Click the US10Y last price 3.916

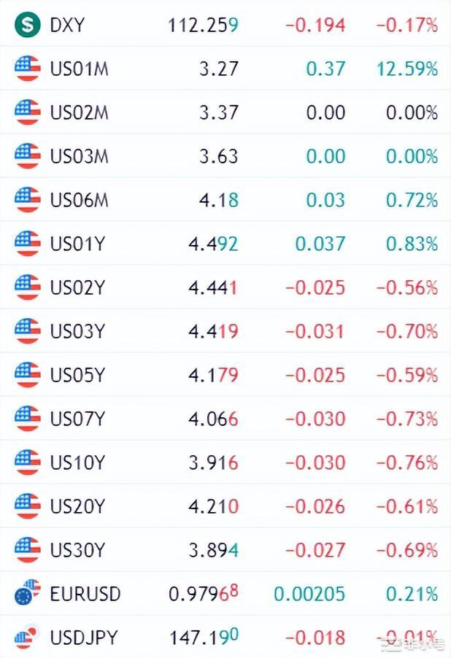213,462
